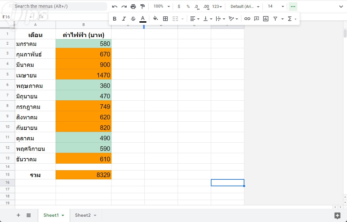Format as currency with dollar icon

[179, 7]
